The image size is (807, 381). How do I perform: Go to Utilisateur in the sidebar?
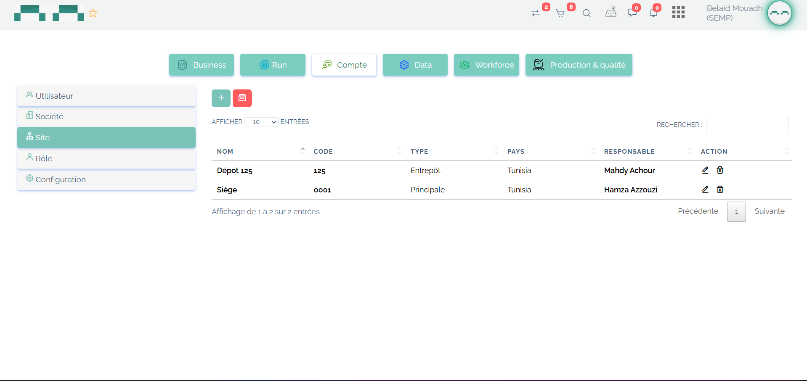106,96
